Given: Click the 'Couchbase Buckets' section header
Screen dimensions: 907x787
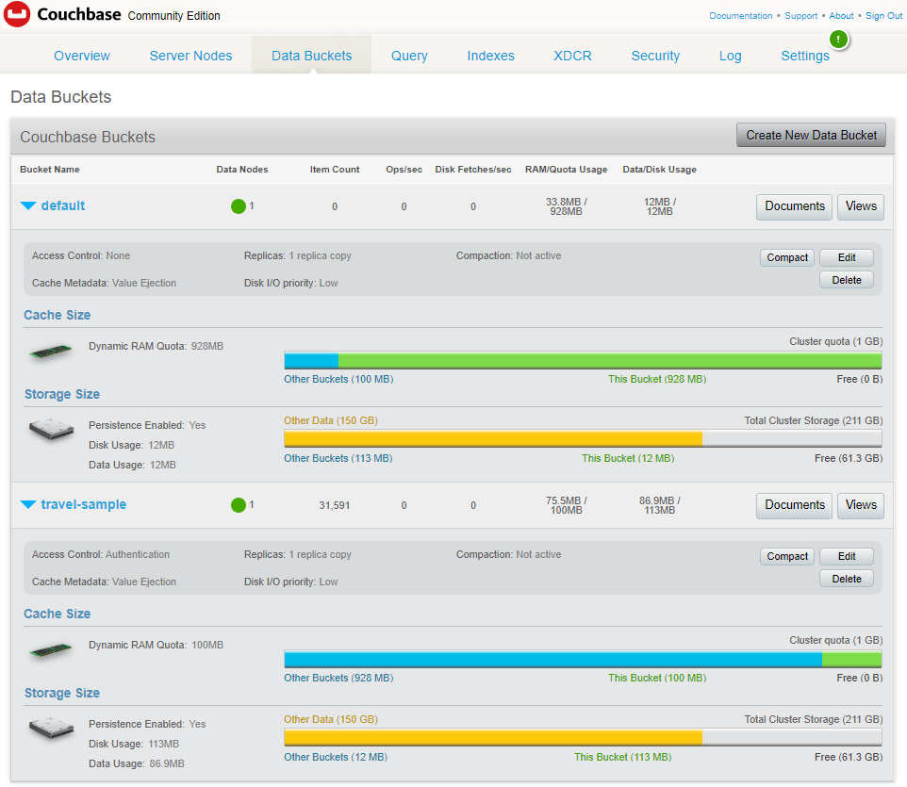Looking at the screenshot, I should click(x=88, y=137).
